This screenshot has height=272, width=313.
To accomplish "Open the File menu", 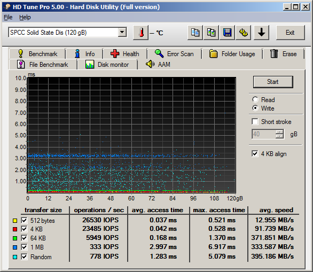I will point(8,18).
